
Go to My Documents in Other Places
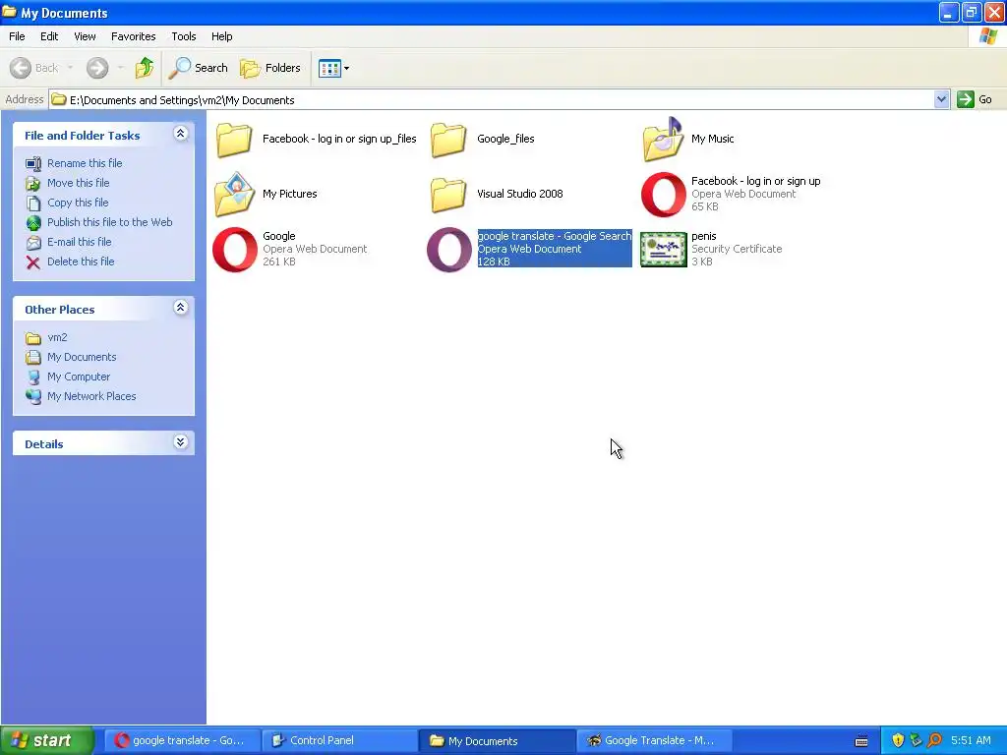click(82, 357)
